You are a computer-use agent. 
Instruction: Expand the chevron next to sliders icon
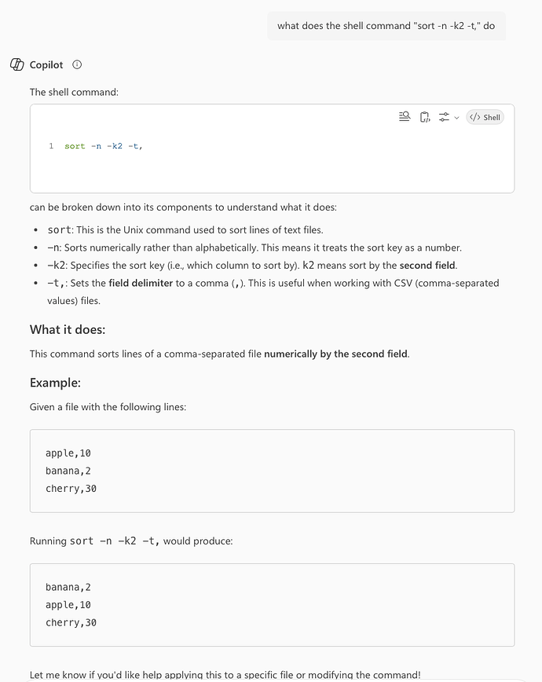pyautogui.click(x=457, y=117)
